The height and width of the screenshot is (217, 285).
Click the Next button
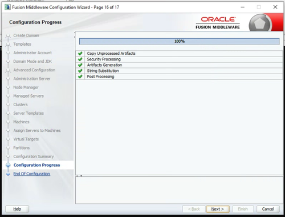218,209
